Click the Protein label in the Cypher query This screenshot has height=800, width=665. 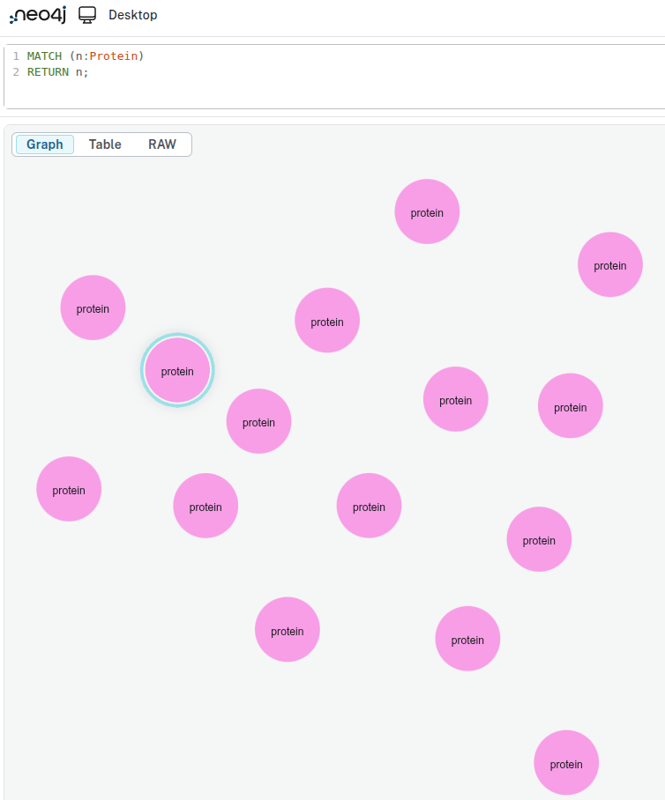pyautogui.click(x=114, y=56)
